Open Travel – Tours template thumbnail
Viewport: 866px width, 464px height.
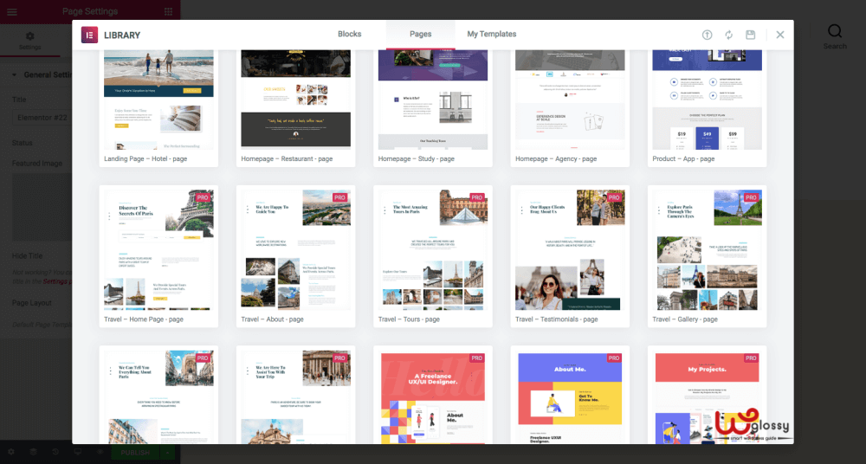coord(432,249)
